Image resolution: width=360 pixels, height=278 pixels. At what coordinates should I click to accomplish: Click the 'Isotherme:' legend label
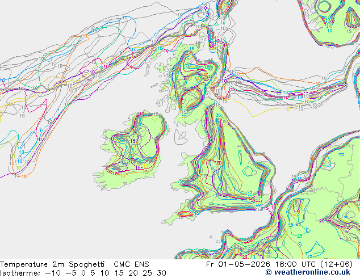(x=20, y=273)
